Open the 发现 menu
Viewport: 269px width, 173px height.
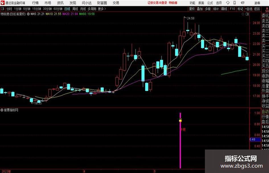[x=73, y=3]
